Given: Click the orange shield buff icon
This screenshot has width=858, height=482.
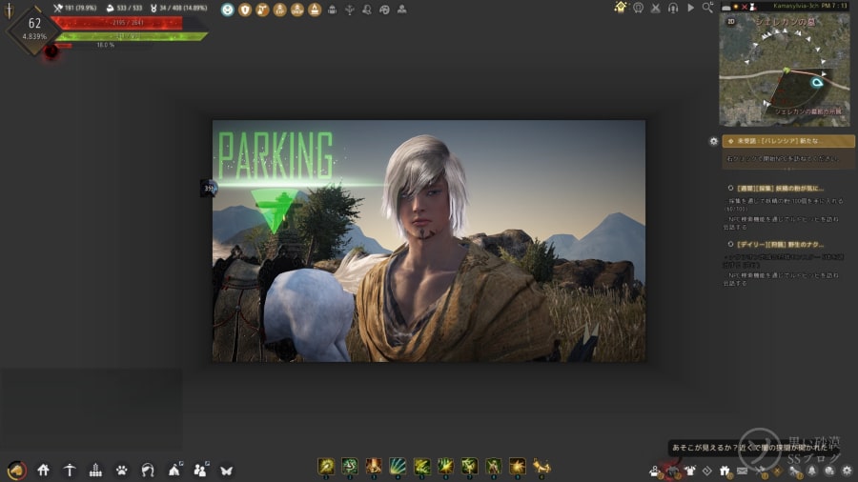Looking at the screenshot, I should pos(245,10).
